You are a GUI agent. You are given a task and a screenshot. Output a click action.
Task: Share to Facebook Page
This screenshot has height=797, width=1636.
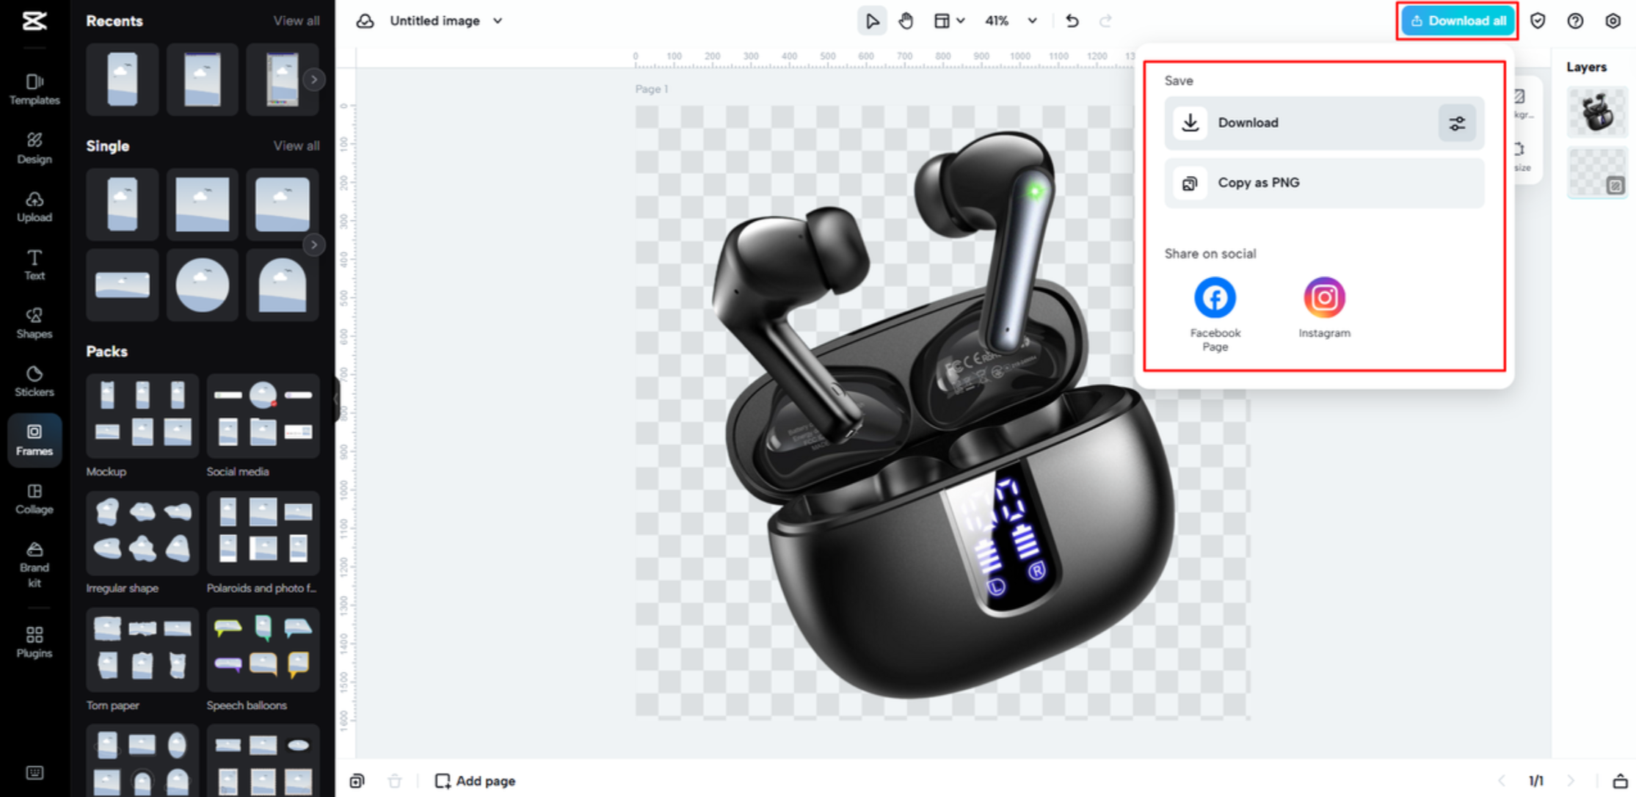pos(1215,314)
